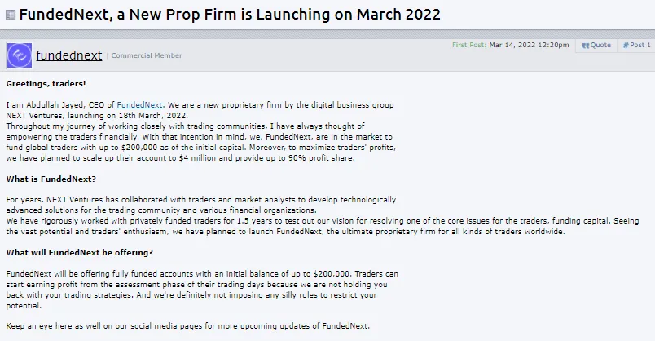The image size is (655, 341).
Task: Click the 'Keep an eye here' closing line
Action: click(187, 325)
